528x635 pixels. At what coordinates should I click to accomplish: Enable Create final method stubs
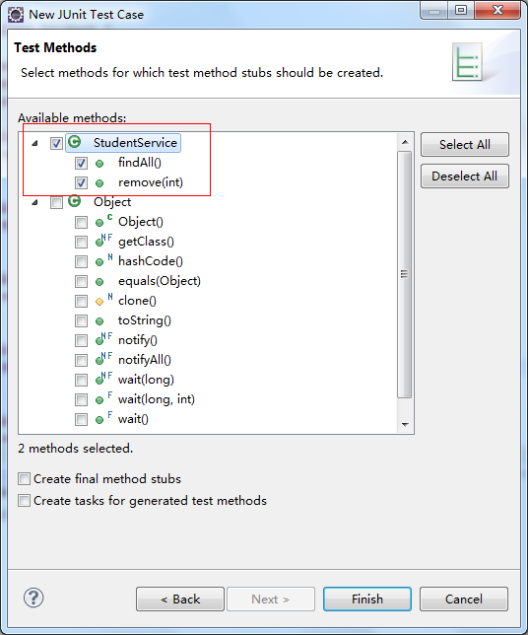point(24,478)
